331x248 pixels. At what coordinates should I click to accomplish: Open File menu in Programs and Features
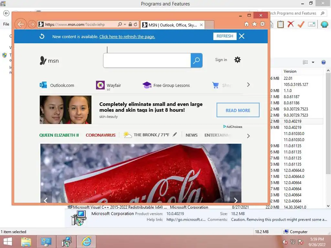6,24
